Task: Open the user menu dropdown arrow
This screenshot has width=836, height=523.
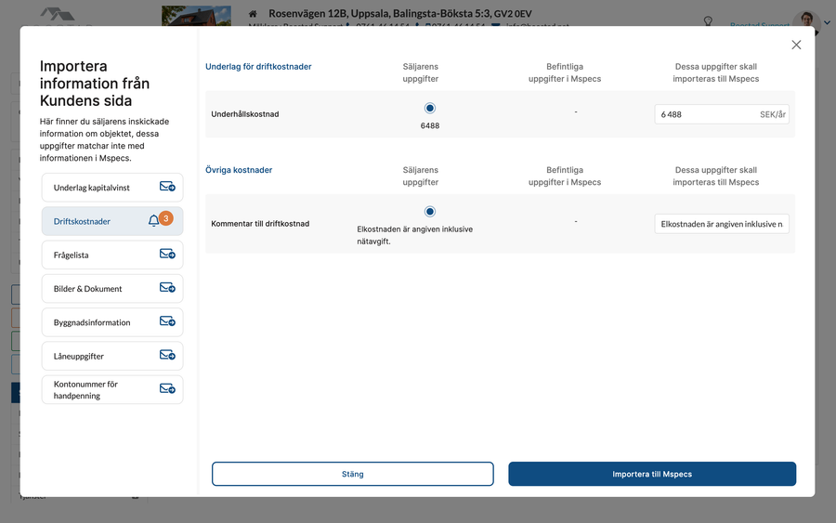Action: (827, 23)
